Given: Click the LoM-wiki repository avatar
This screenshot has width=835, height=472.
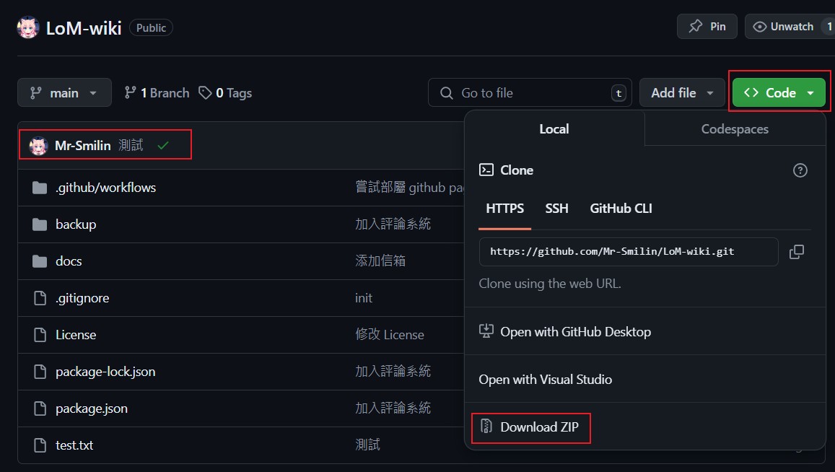Looking at the screenshot, I should (28, 27).
